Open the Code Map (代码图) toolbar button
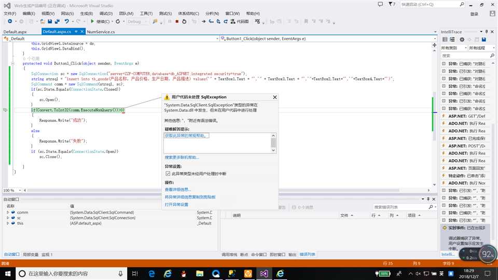This screenshot has height=280, width=498. pyautogui.click(x=240, y=21)
